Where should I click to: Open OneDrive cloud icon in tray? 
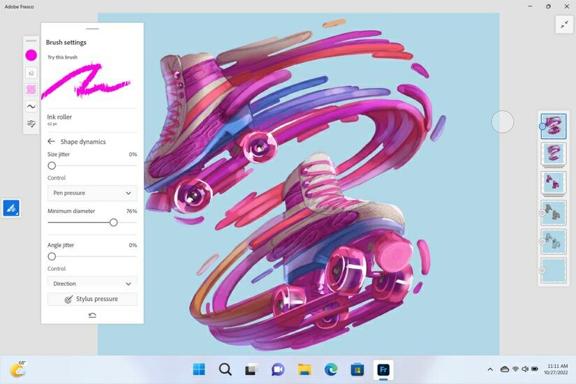click(x=505, y=369)
